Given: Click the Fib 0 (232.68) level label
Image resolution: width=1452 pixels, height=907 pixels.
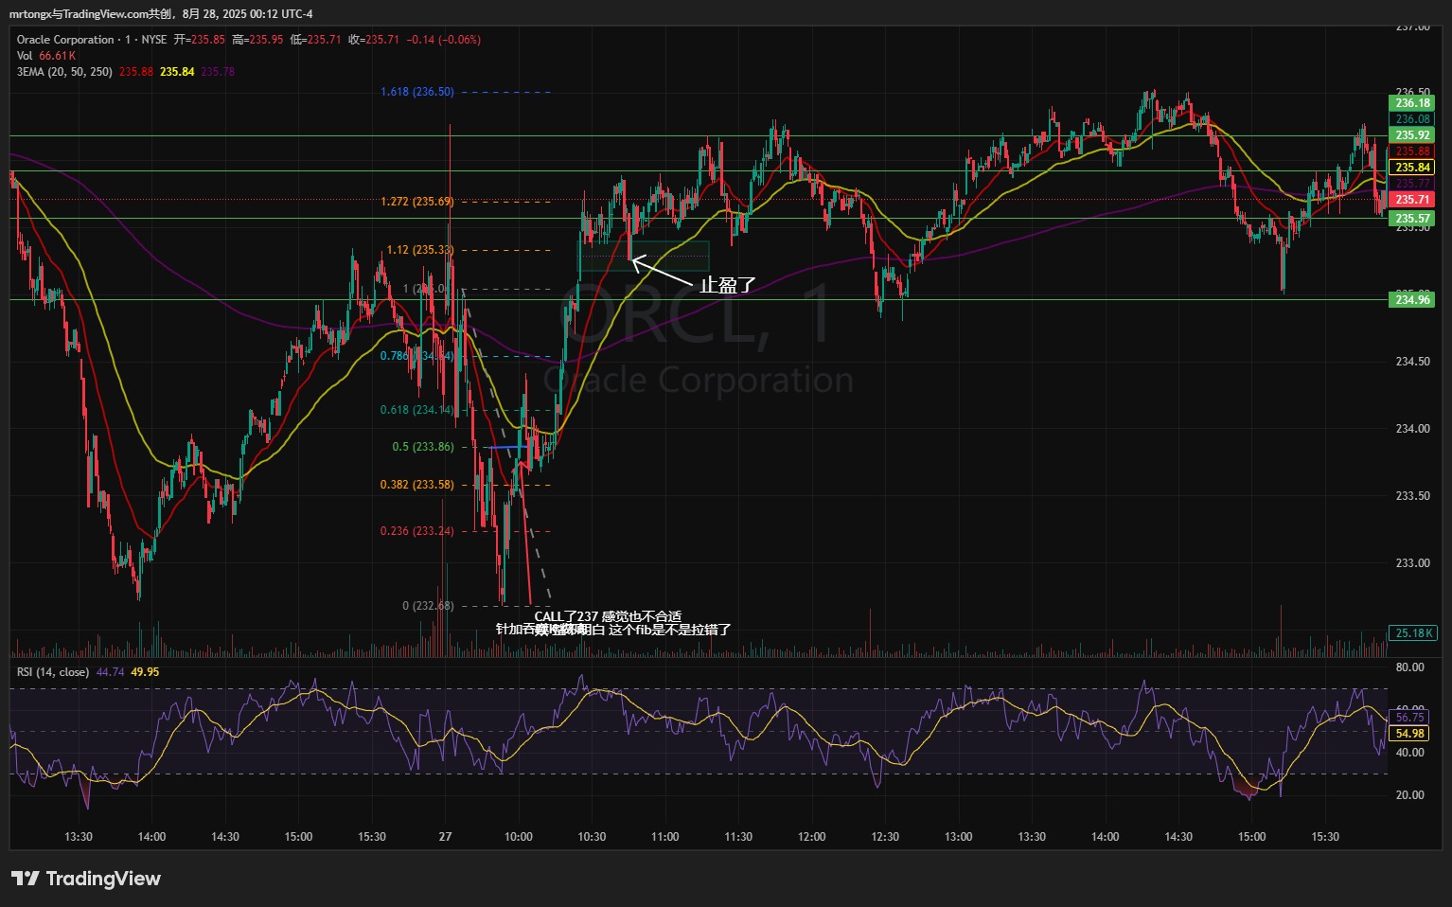Looking at the screenshot, I should click(428, 606).
